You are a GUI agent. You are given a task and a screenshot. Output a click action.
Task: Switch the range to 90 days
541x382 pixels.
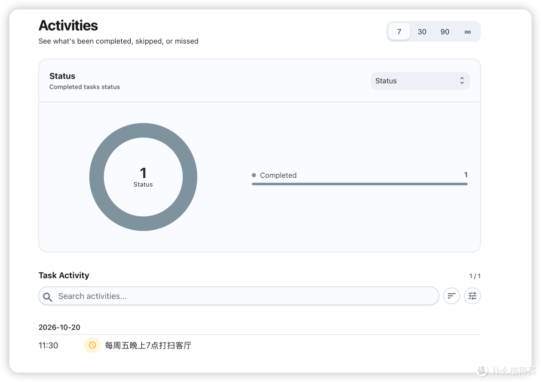445,32
